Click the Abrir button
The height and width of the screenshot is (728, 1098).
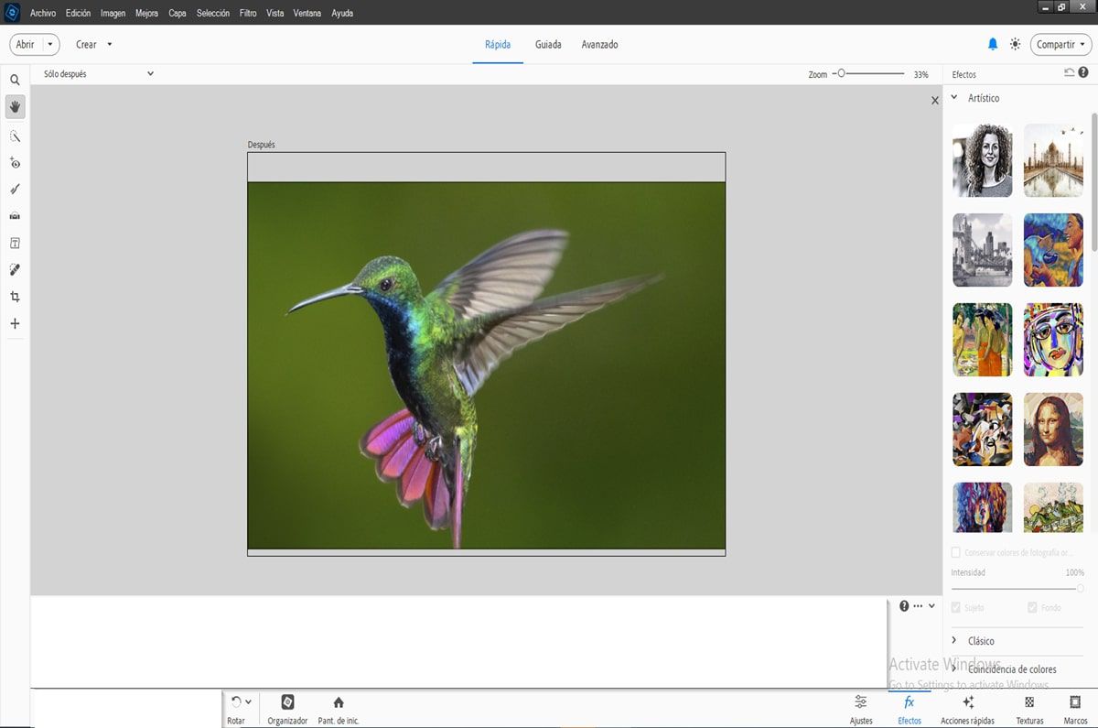tap(27, 44)
